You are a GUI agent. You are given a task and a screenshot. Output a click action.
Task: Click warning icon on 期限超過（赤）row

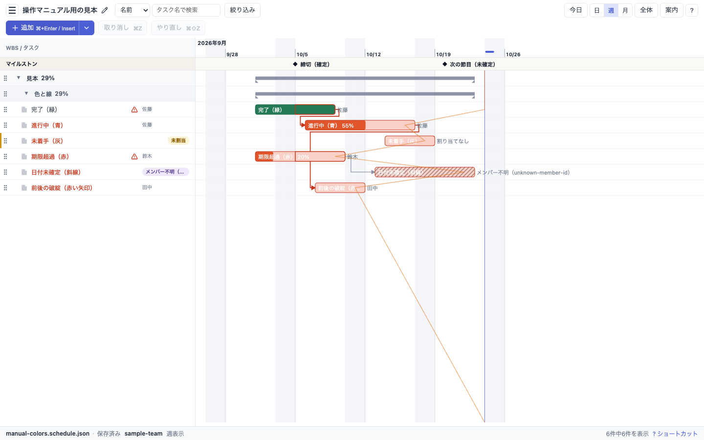point(134,156)
